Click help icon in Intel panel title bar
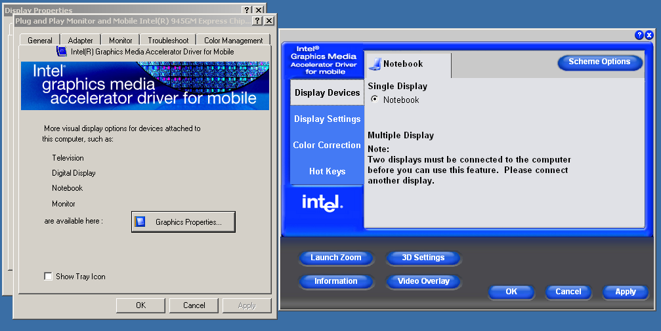661x331 pixels. click(x=639, y=35)
